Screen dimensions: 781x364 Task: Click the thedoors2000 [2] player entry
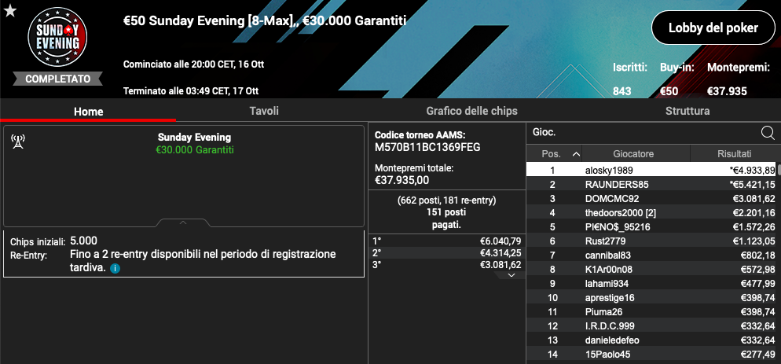pyautogui.click(x=652, y=212)
